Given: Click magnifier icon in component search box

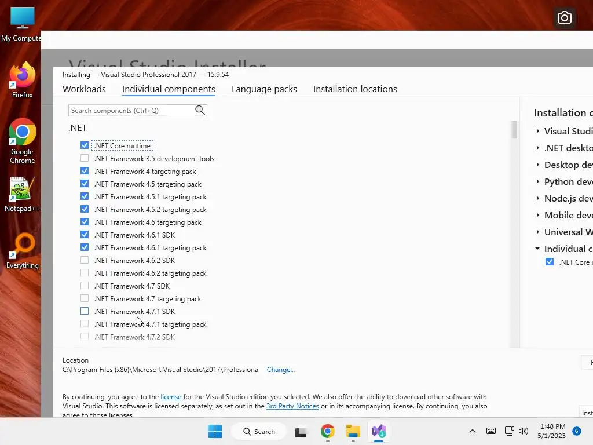Looking at the screenshot, I should pos(200,111).
